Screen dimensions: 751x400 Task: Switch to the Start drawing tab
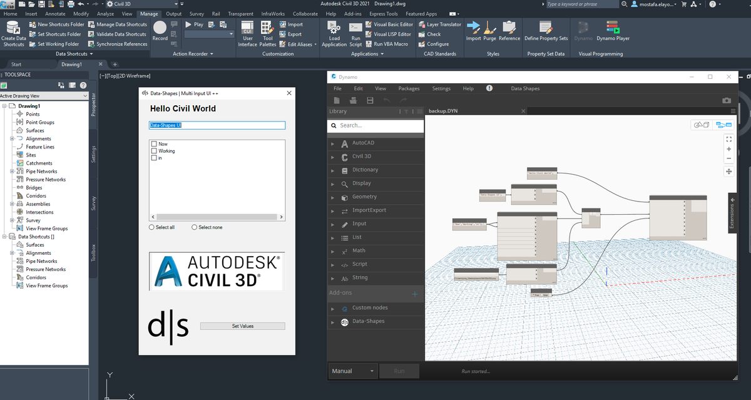tap(16, 64)
